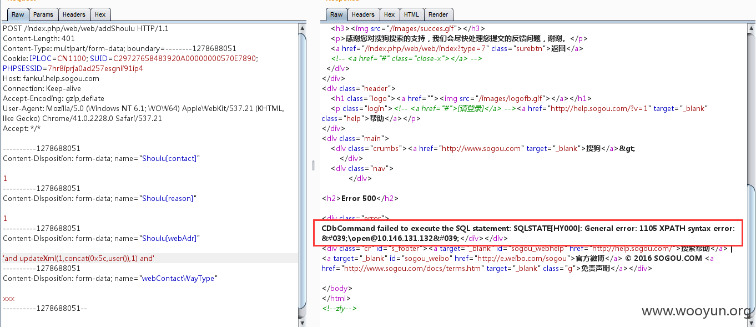Open the response HTML tab

tap(411, 14)
